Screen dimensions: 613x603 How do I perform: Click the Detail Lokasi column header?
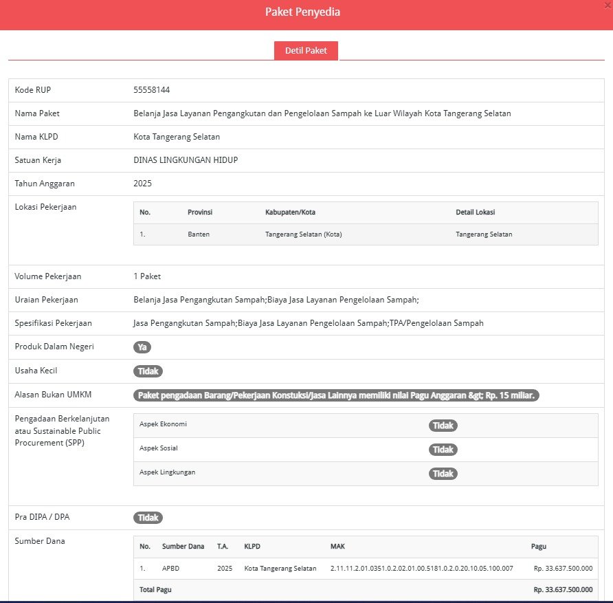(x=475, y=212)
